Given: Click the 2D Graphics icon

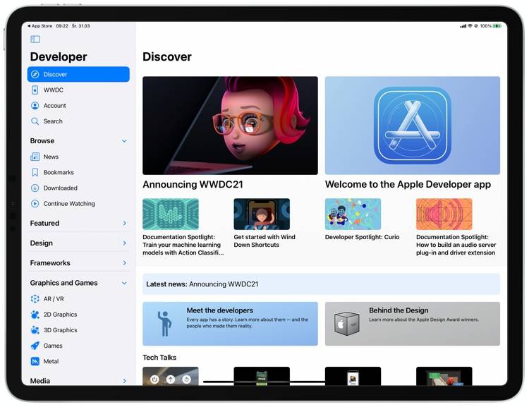Looking at the screenshot, I should (35, 315).
